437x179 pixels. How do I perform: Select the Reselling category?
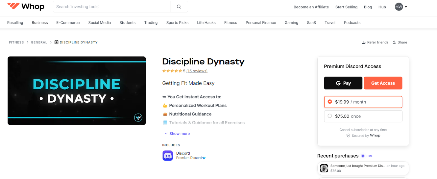click(x=15, y=23)
